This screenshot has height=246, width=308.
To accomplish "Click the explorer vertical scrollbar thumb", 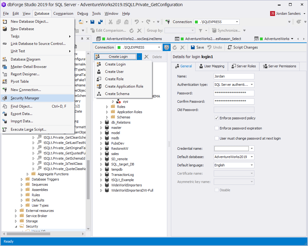I will [88, 179].
